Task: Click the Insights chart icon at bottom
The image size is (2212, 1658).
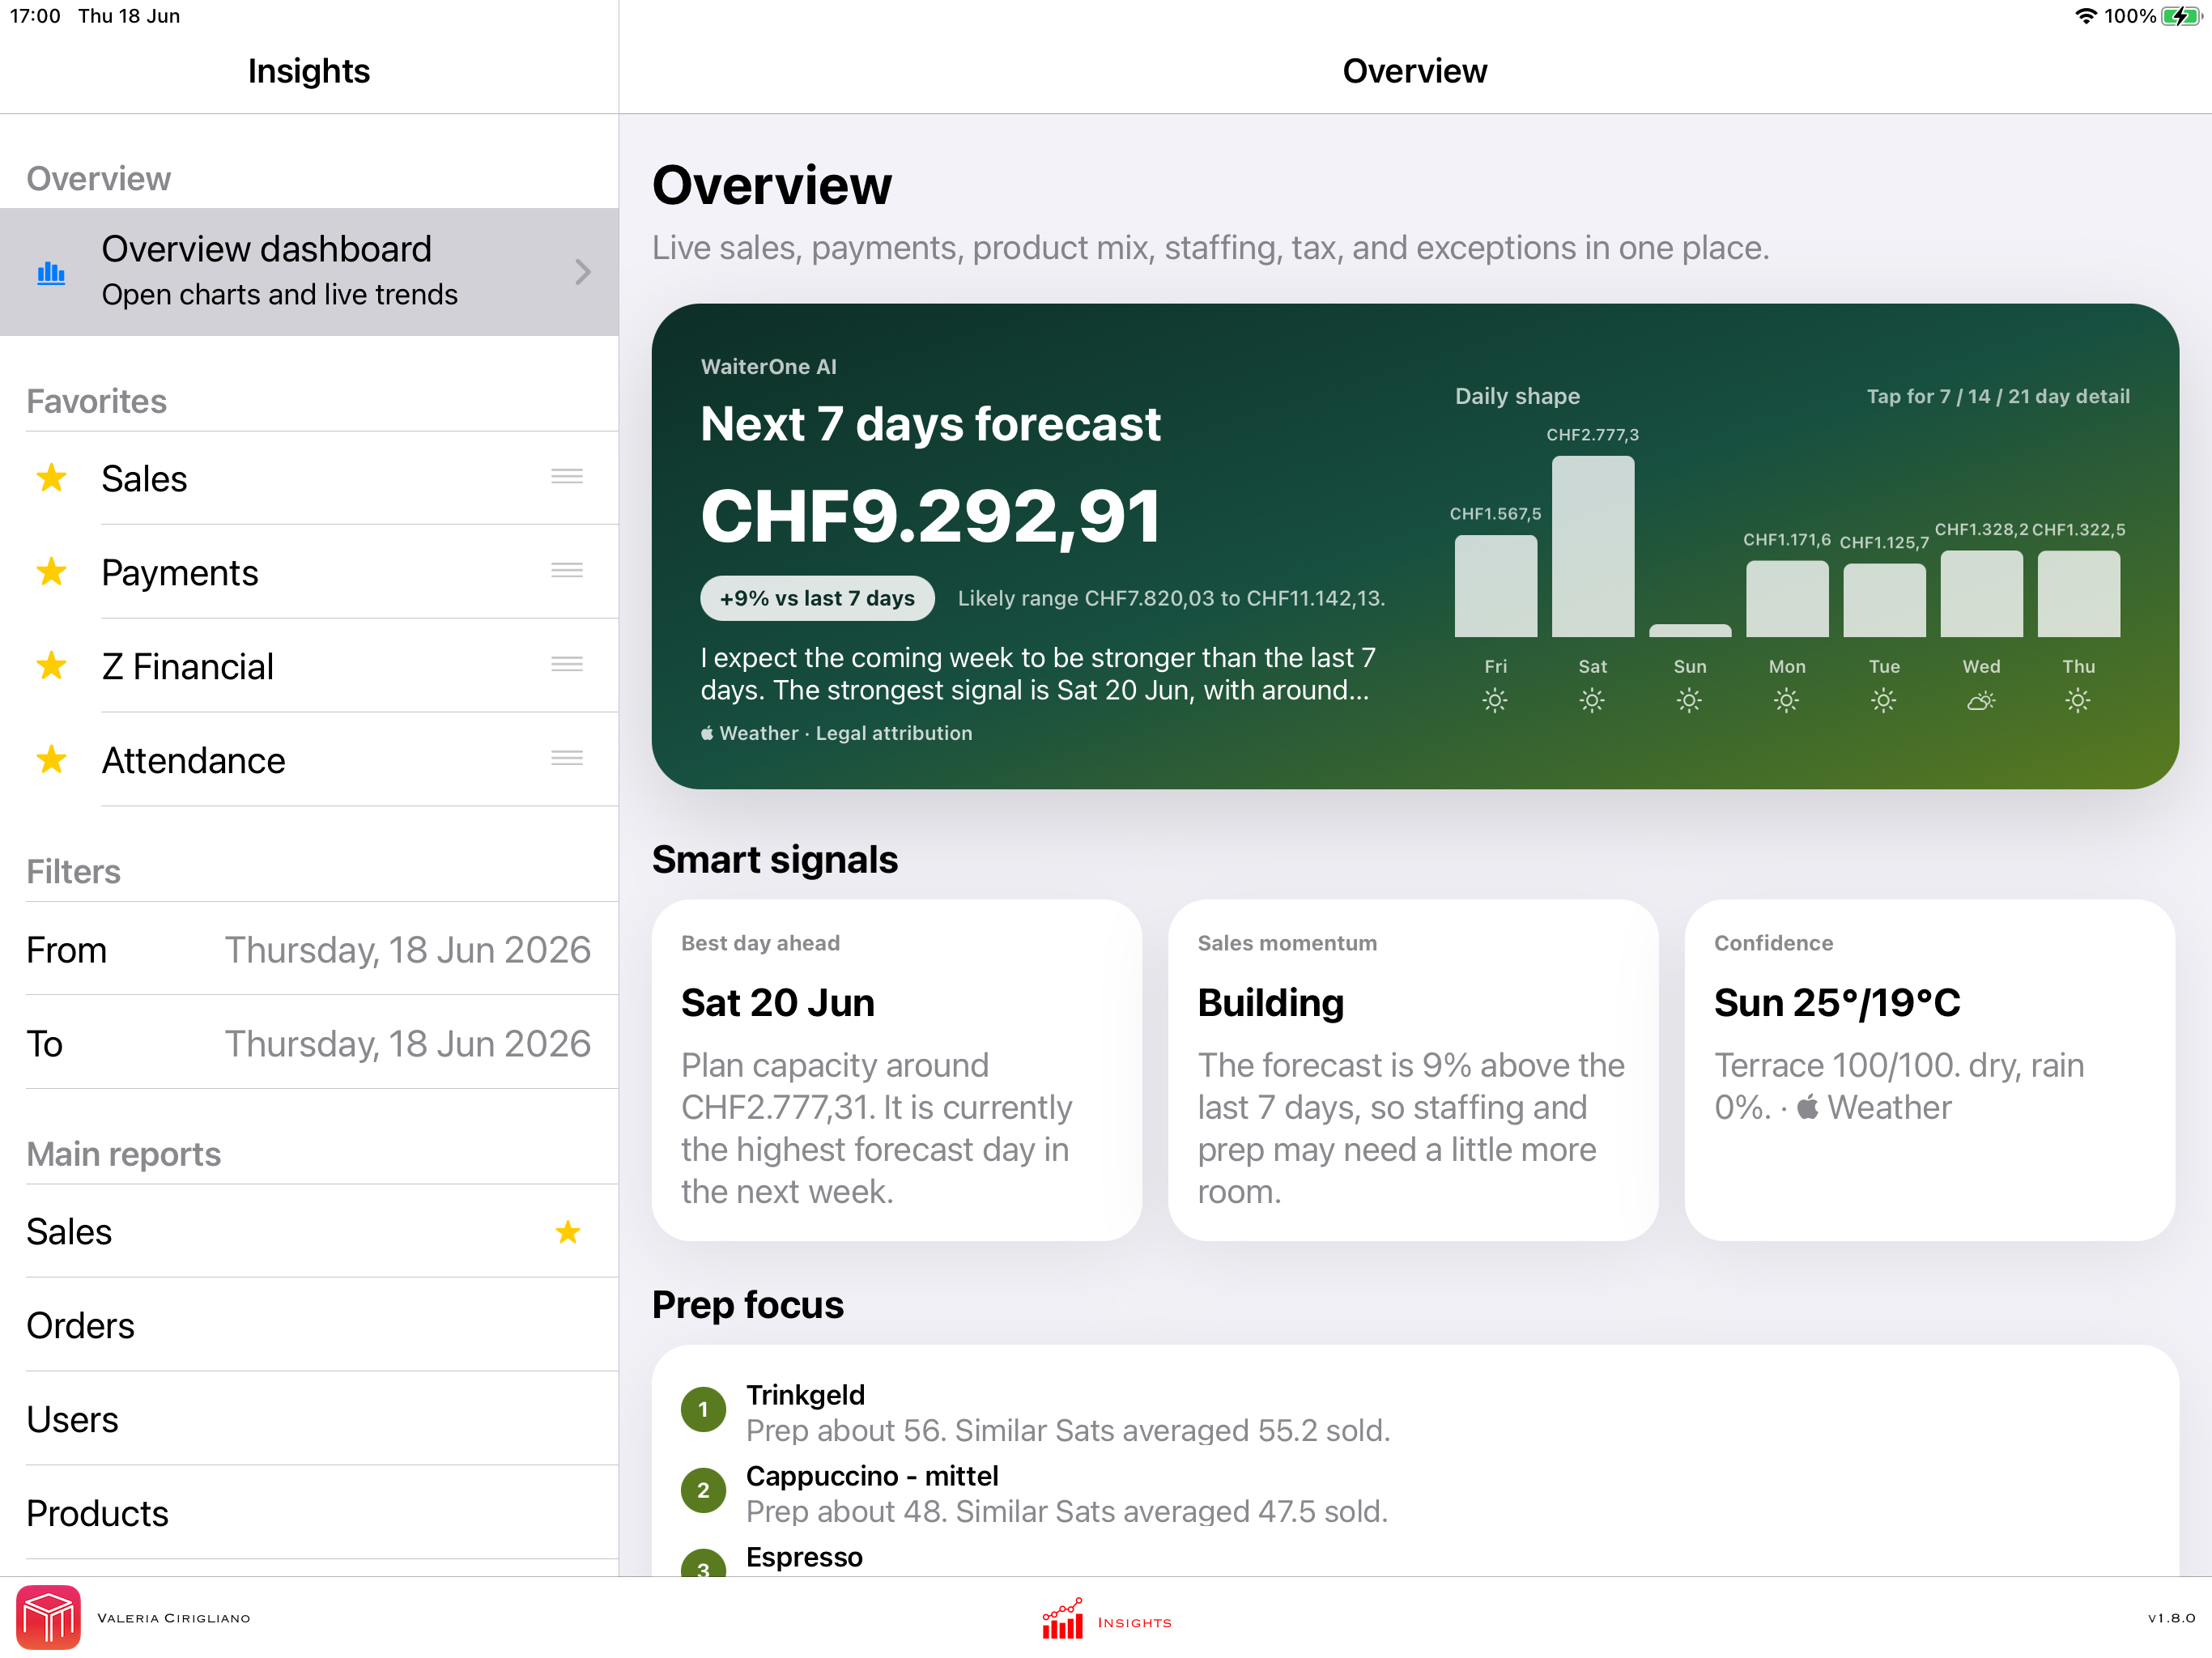Action: tap(1063, 1618)
